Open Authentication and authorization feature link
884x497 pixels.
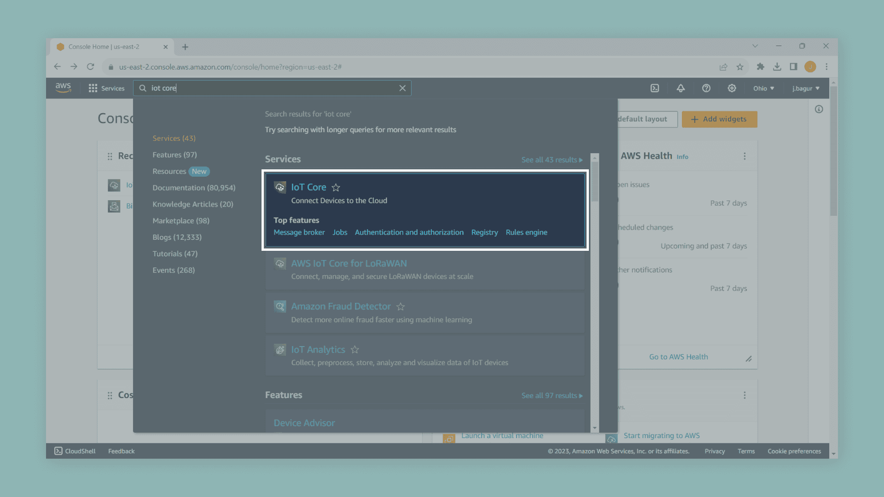[409, 232]
